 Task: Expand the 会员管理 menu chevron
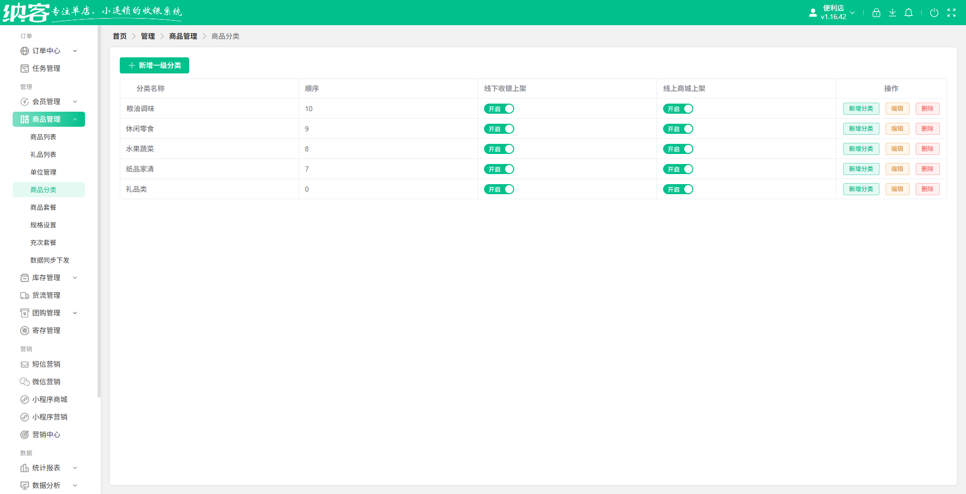(75, 102)
